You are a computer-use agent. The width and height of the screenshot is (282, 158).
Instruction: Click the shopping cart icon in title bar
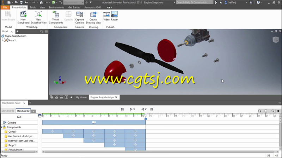[251, 2]
